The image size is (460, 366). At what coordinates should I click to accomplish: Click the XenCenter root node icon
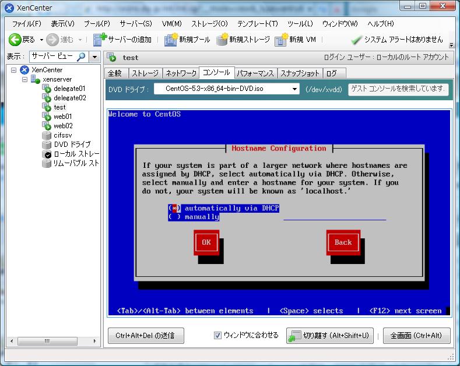click(x=24, y=70)
